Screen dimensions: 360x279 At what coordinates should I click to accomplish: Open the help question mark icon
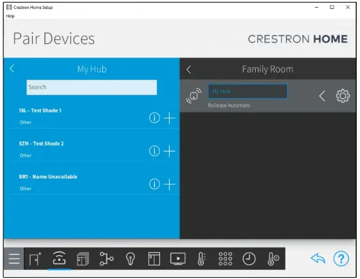tap(341, 259)
